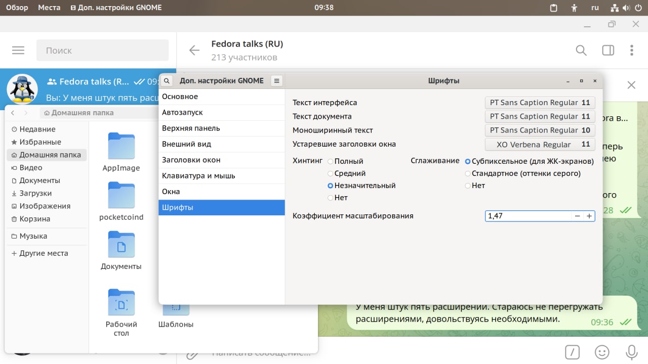
Task: Open Fedora talks chat avatar
Action: (22, 89)
